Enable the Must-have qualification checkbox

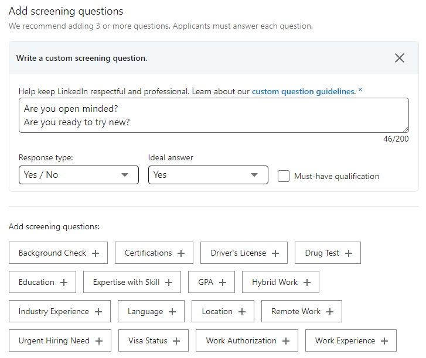pos(284,176)
